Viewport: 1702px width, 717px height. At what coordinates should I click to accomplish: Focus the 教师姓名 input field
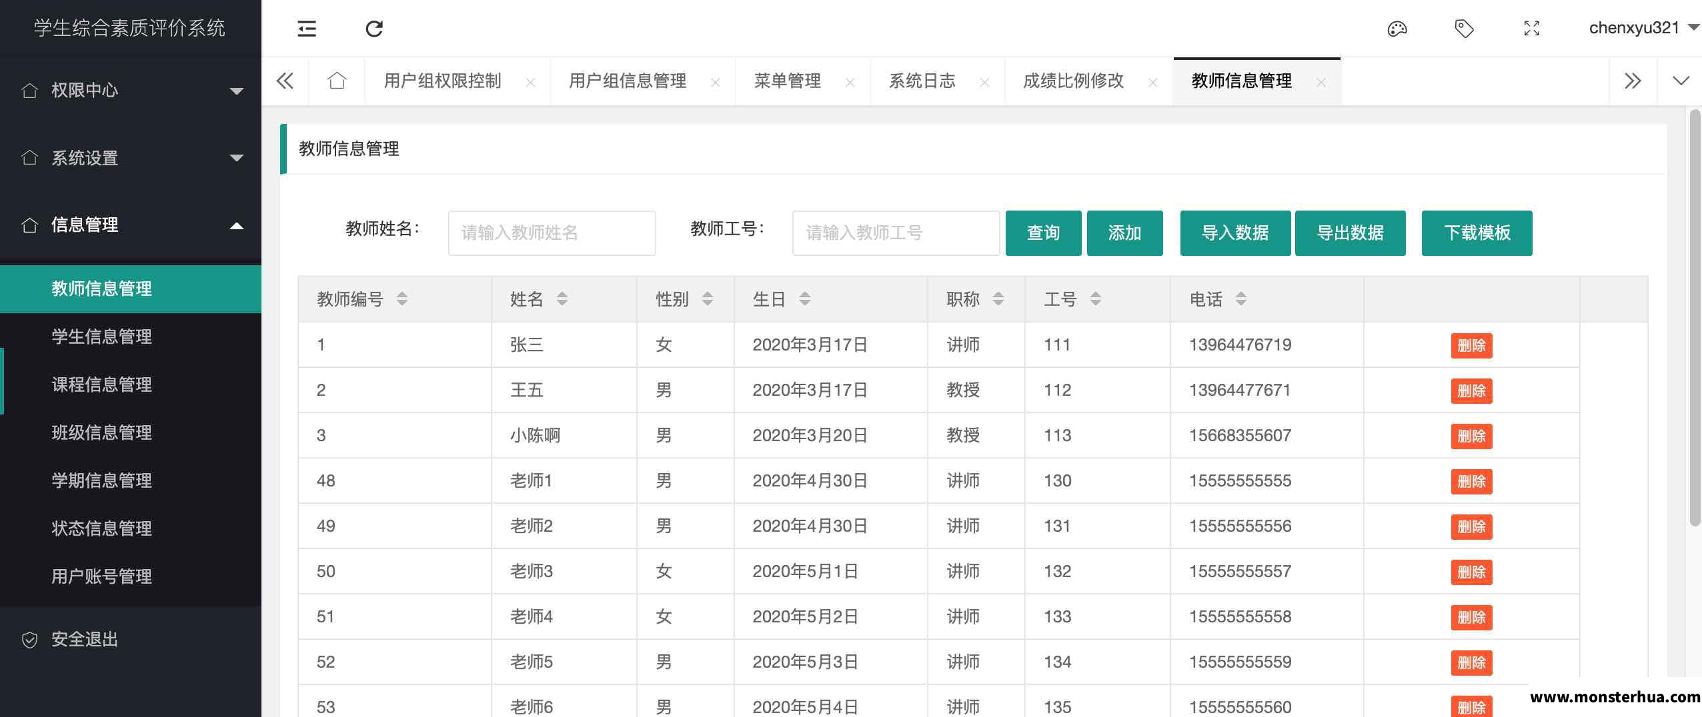552,233
